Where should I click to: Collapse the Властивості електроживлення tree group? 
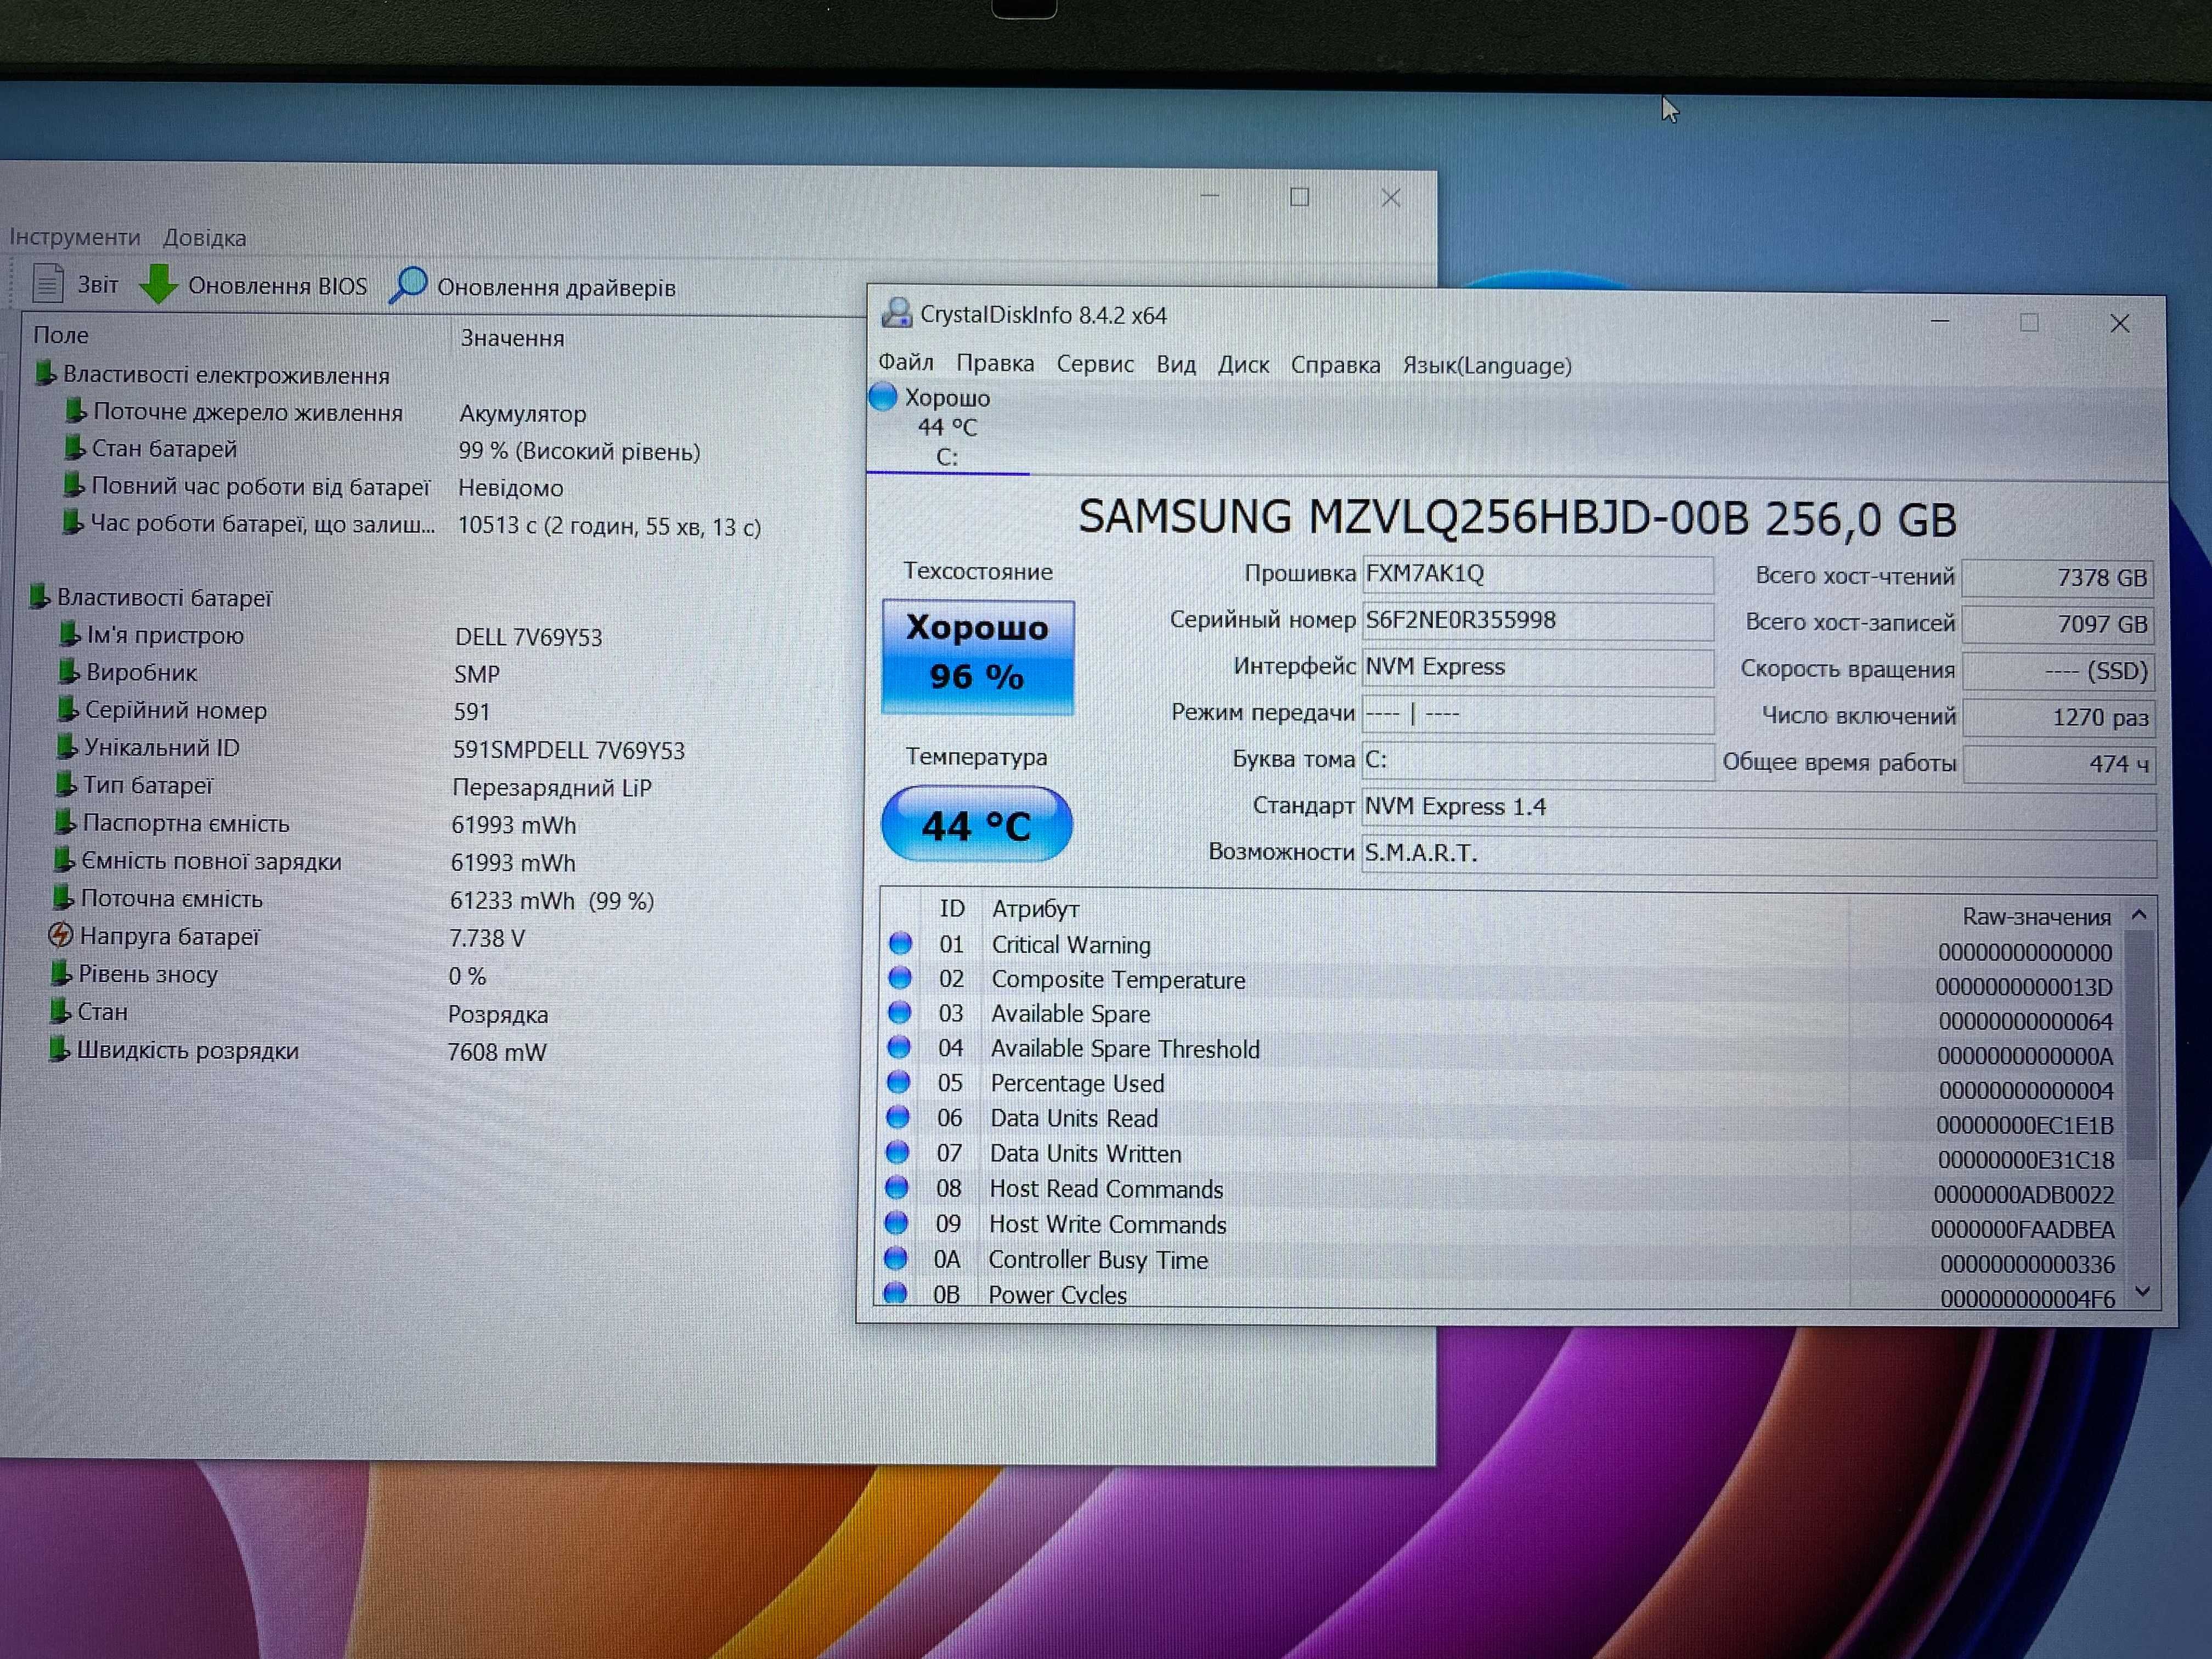tap(45, 373)
